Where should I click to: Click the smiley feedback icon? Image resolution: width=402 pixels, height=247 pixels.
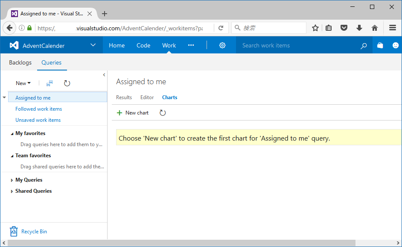click(x=396, y=45)
